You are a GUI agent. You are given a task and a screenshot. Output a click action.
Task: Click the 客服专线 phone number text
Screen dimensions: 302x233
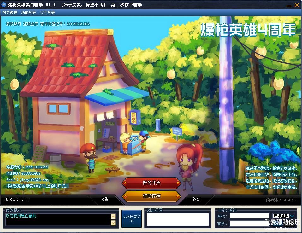27,167
